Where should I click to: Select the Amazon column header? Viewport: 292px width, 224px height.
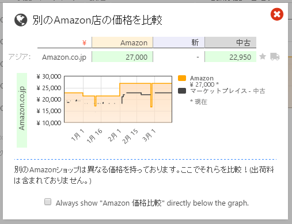pos(122,43)
